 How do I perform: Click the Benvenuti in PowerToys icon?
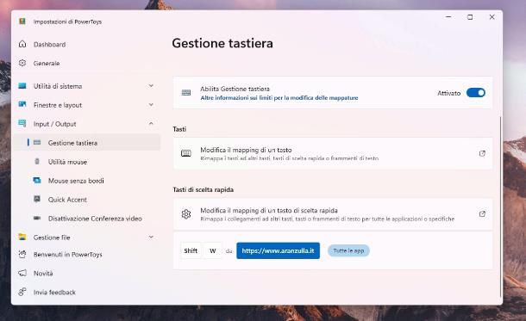(22, 255)
